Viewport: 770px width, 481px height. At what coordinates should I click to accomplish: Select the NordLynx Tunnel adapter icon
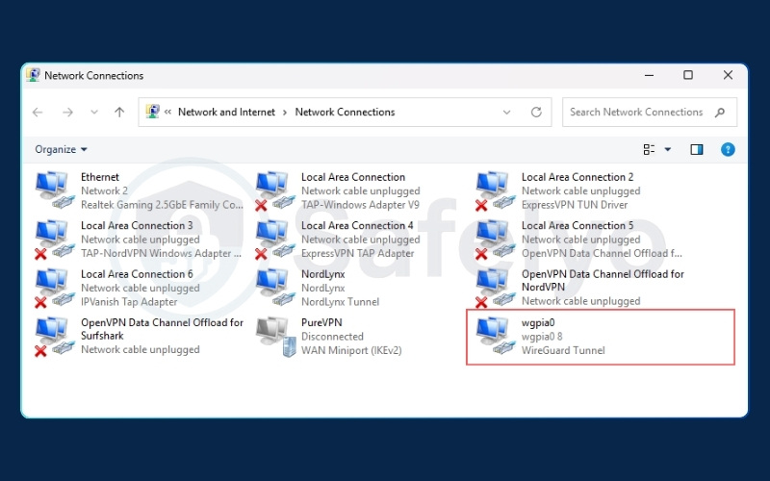tap(274, 288)
